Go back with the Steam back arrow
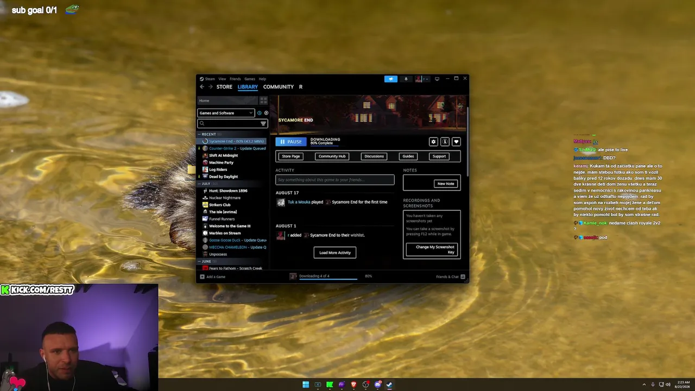 202,87
